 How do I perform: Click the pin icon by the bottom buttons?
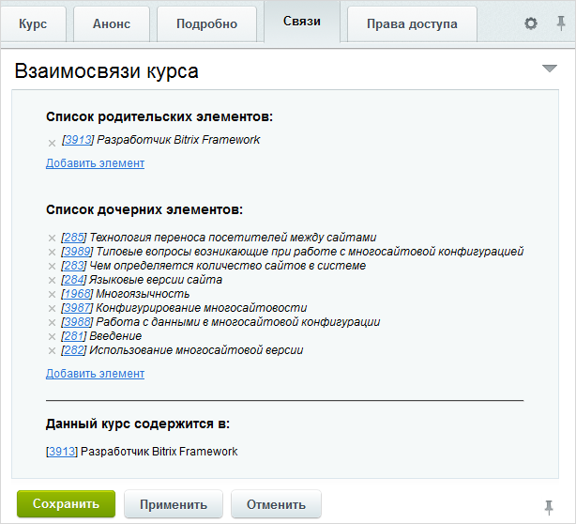coord(549,507)
